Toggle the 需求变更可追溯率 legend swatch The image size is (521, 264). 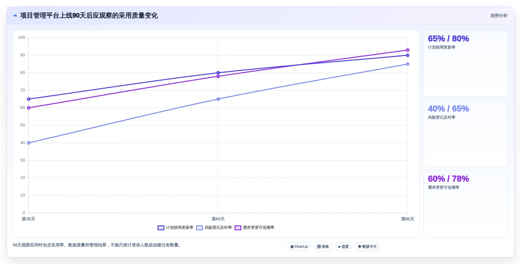click(238, 228)
